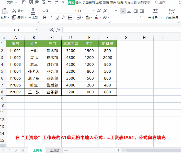Screen dimensions: 181x153
Task: Open the 文件 menu dropdown arrow
Action: 16,2
